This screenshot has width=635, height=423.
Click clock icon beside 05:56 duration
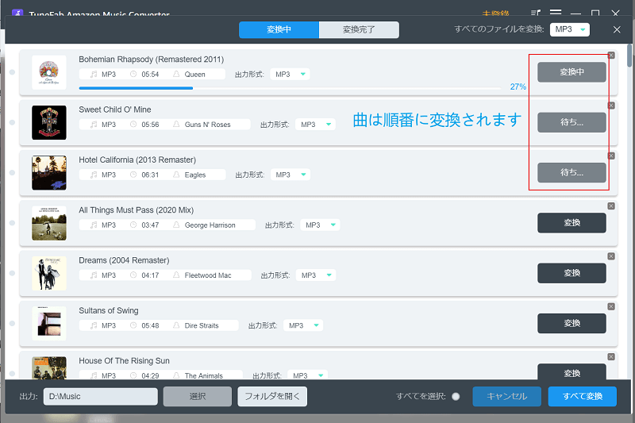(133, 125)
